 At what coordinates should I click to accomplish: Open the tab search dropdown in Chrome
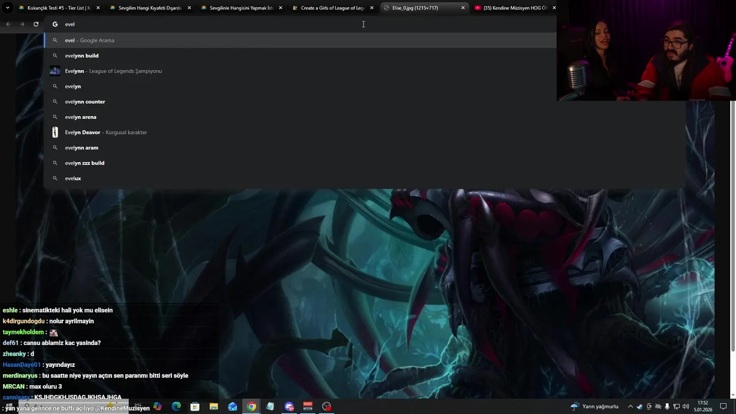pyautogui.click(x=7, y=8)
